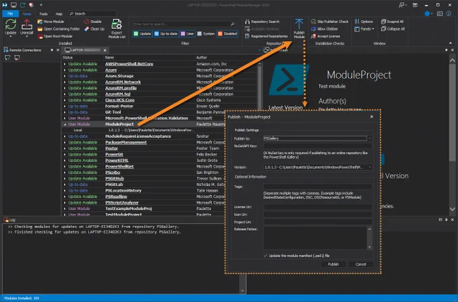Close the Remote Connections panel

(x=58, y=50)
